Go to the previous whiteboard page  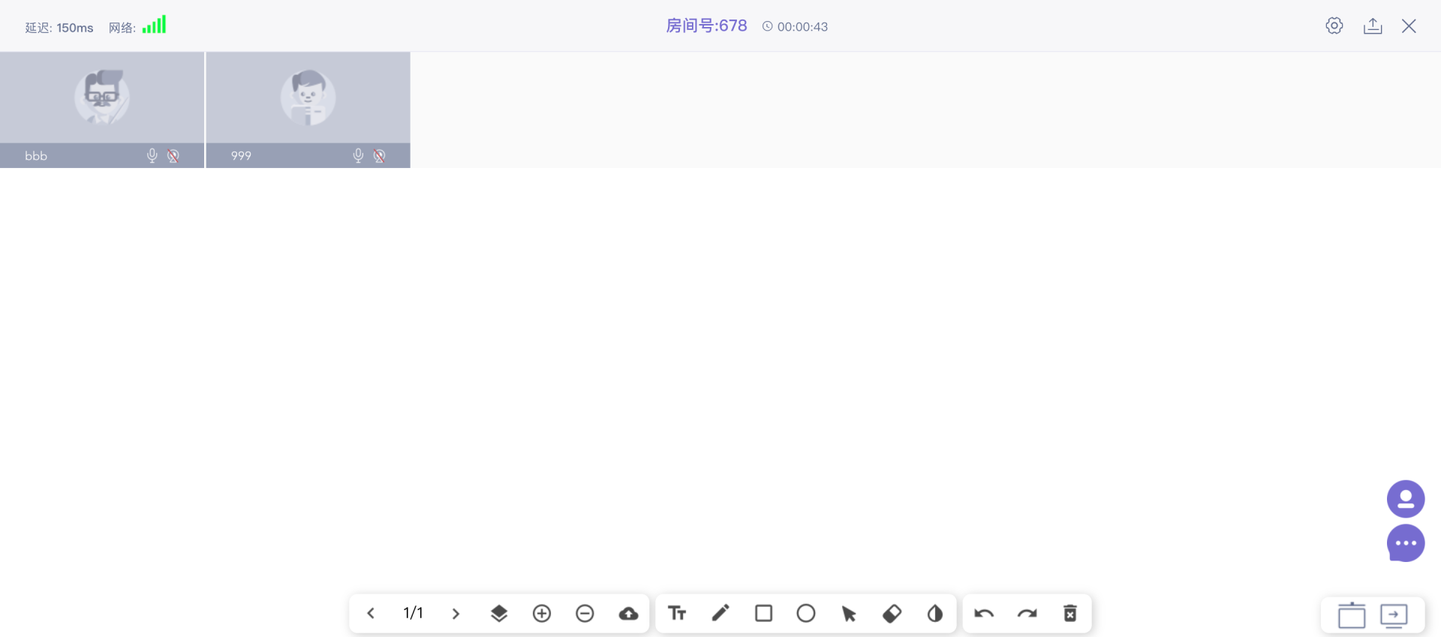click(x=371, y=614)
